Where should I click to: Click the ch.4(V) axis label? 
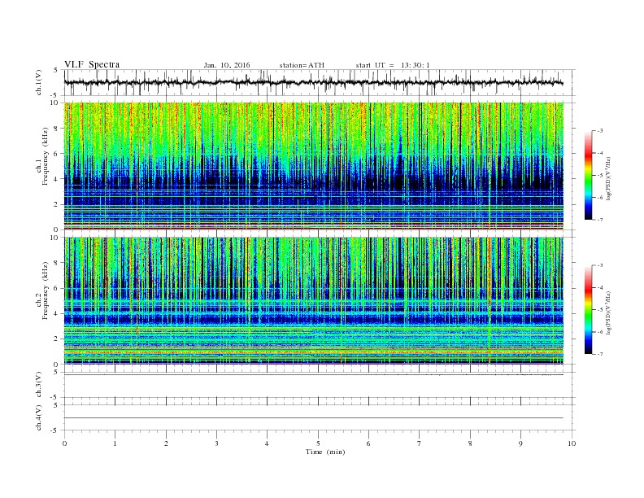coord(39,417)
